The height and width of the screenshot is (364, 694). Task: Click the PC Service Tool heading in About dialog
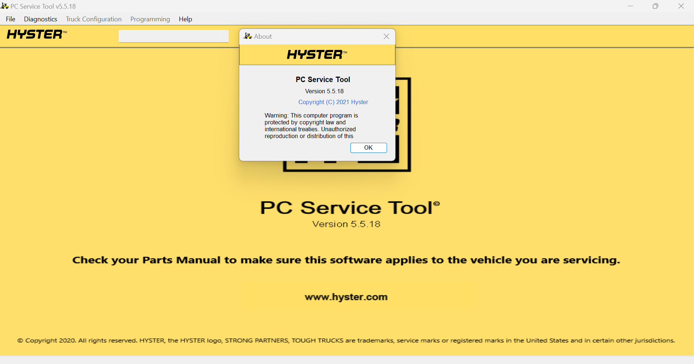click(x=323, y=80)
